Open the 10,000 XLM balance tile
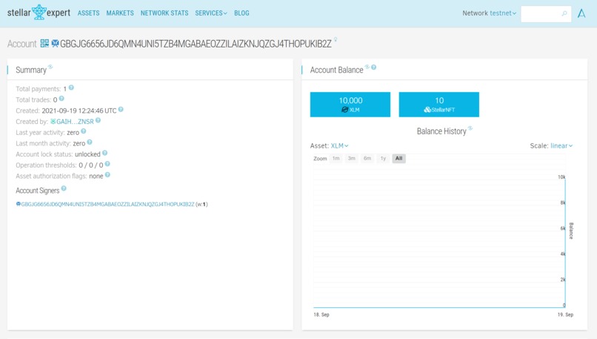The image size is (597, 339). (x=350, y=105)
